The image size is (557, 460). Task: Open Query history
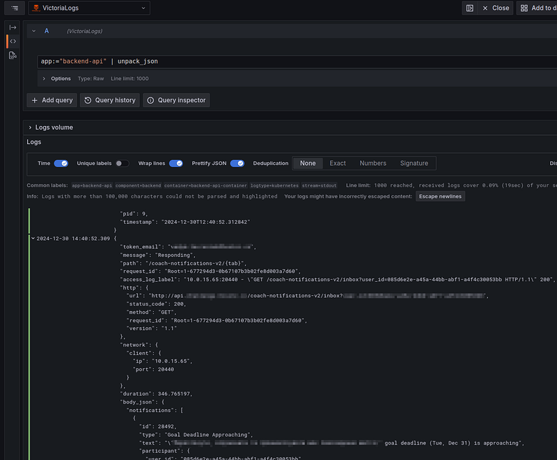[109, 100]
